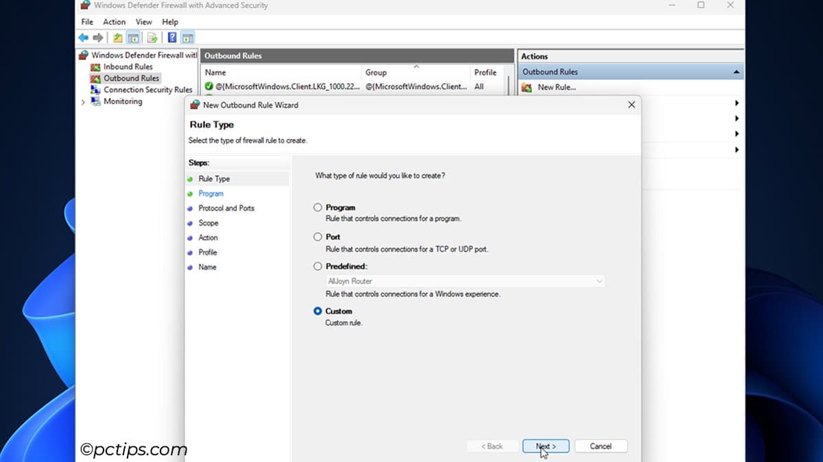Click the New Rule icon in Actions
Viewport: 823px width, 462px height.
coord(527,87)
